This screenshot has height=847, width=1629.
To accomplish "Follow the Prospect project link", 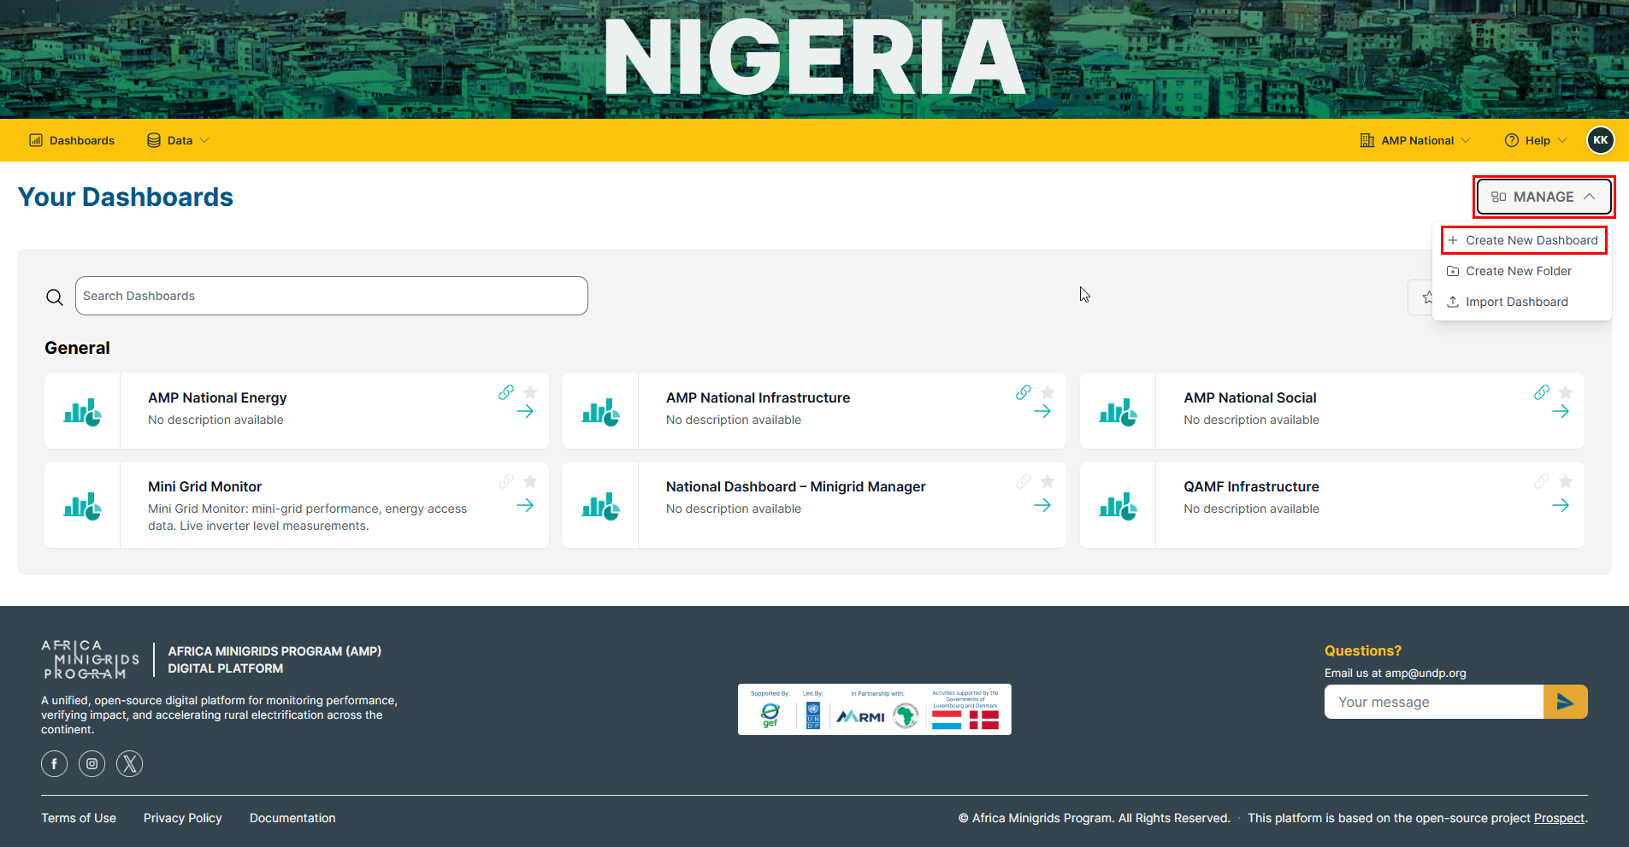I will coord(1559,818).
